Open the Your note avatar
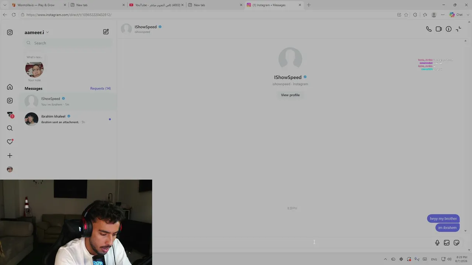Image resolution: width=472 pixels, height=265 pixels. point(34,69)
